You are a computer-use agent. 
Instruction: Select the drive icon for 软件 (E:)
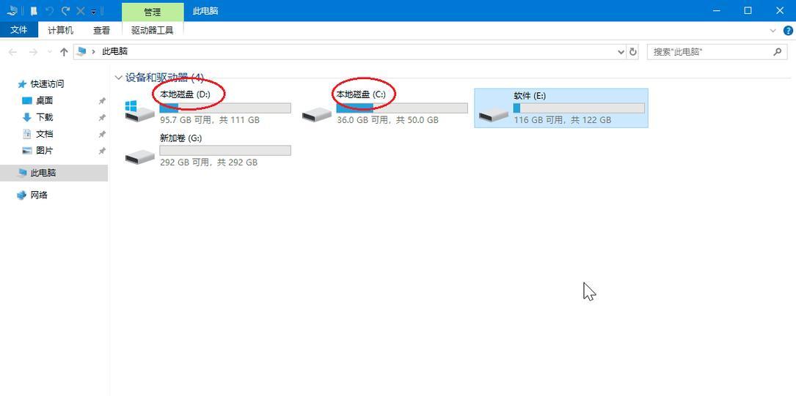[494, 114]
